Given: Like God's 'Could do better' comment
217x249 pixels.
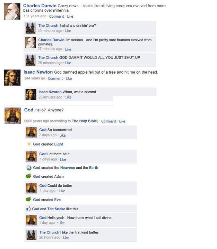Looking at the screenshot, I should click(62, 191).
